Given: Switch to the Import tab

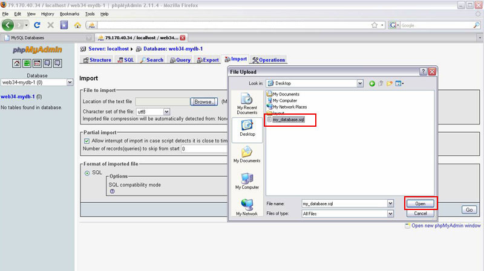Looking at the screenshot, I should coord(236,59).
